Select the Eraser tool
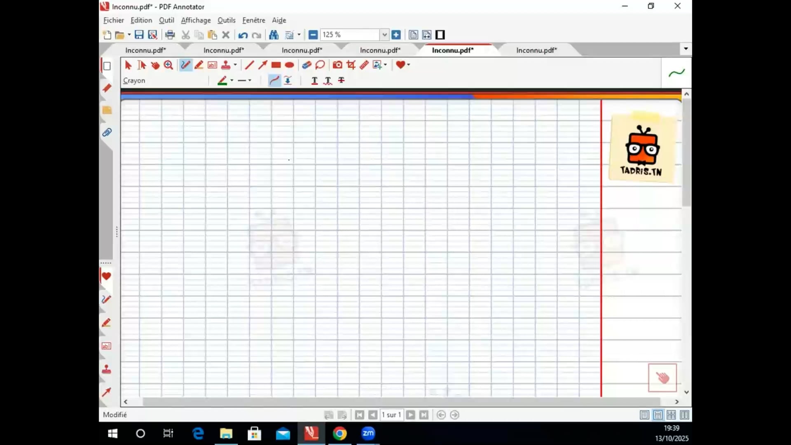Image resolution: width=791 pixels, height=445 pixels. click(x=307, y=65)
